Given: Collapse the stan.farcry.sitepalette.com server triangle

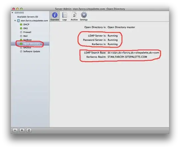Looking at the screenshot, I should (x=15, y=21).
